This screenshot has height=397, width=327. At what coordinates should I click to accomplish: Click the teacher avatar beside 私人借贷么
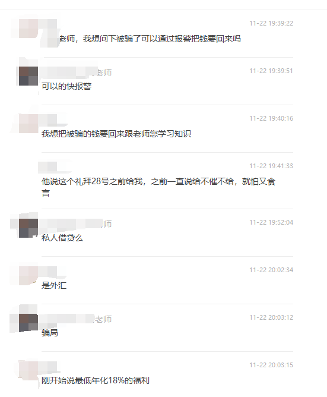[x=28, y=228]
